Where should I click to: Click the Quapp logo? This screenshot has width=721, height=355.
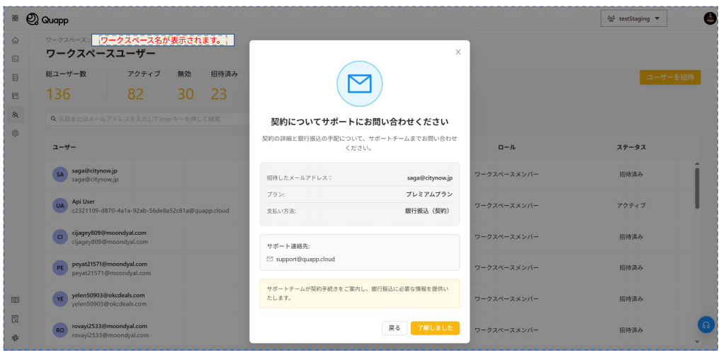coord(47,18)
